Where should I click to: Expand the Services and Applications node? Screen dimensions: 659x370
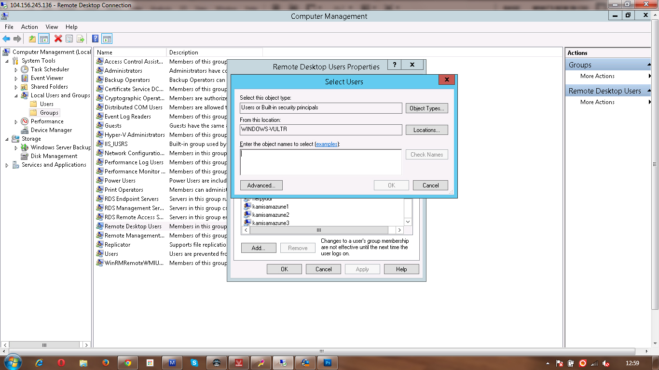6,164
